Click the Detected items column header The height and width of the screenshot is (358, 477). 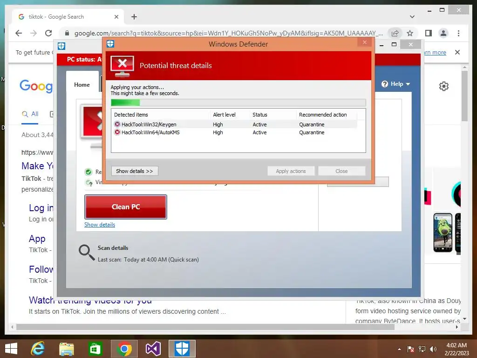[x=131, y=115]
